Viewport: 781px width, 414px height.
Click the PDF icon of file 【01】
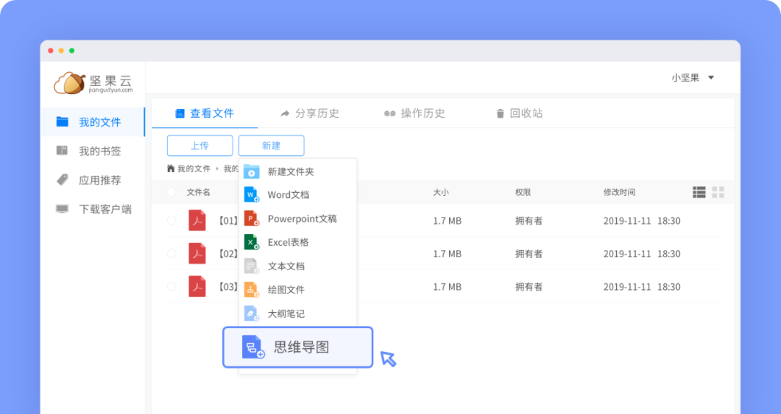(x=197, y=220)
